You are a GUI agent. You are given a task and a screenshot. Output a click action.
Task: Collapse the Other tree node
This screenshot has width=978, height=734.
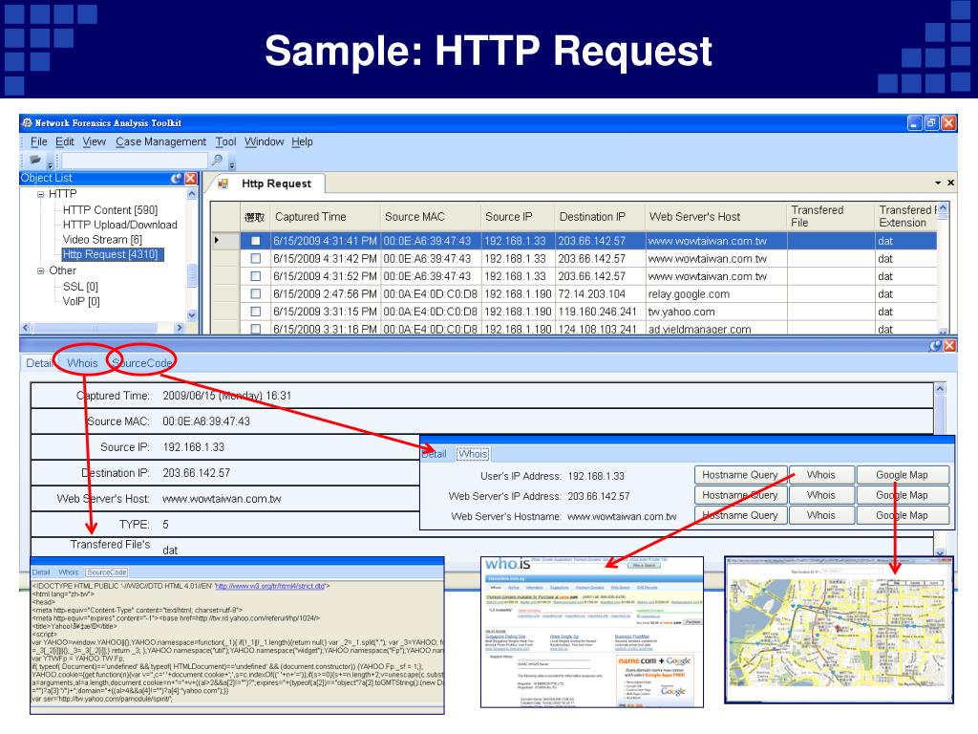(41, 270)
